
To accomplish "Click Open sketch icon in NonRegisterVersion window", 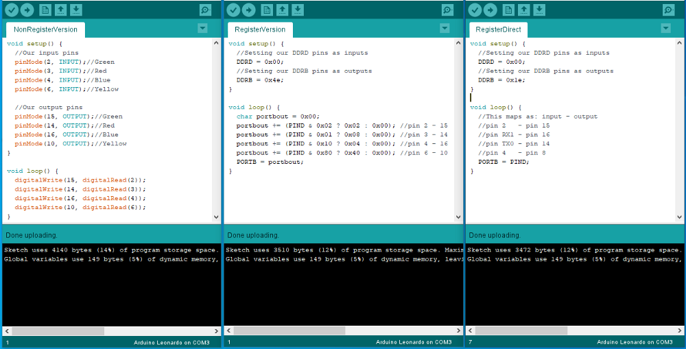I will click(60, 10).
